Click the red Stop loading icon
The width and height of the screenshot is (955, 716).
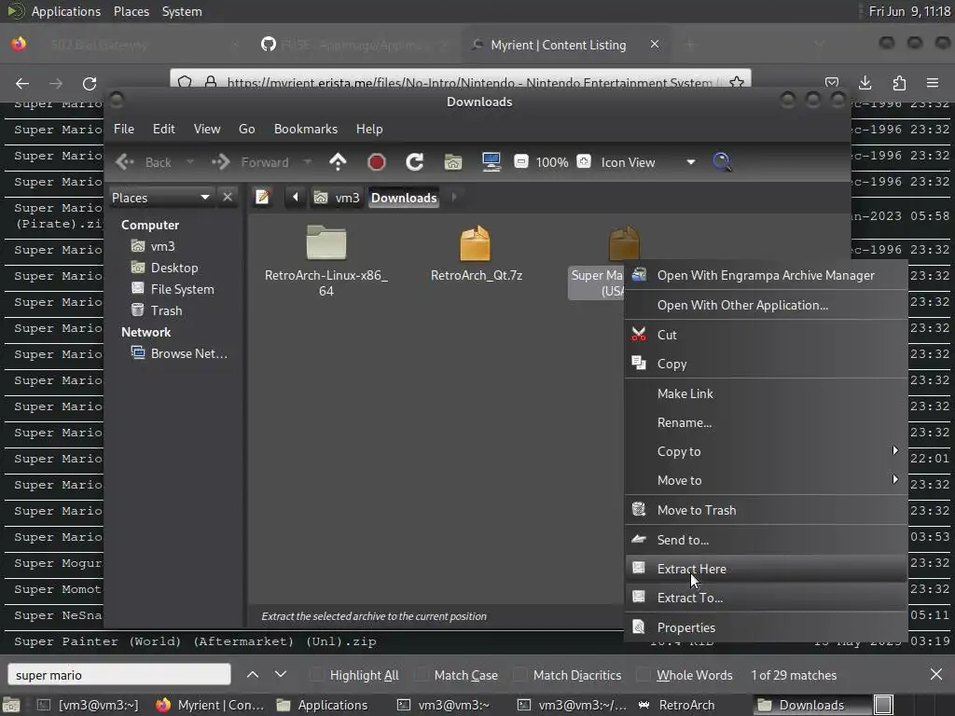(377, 162)
